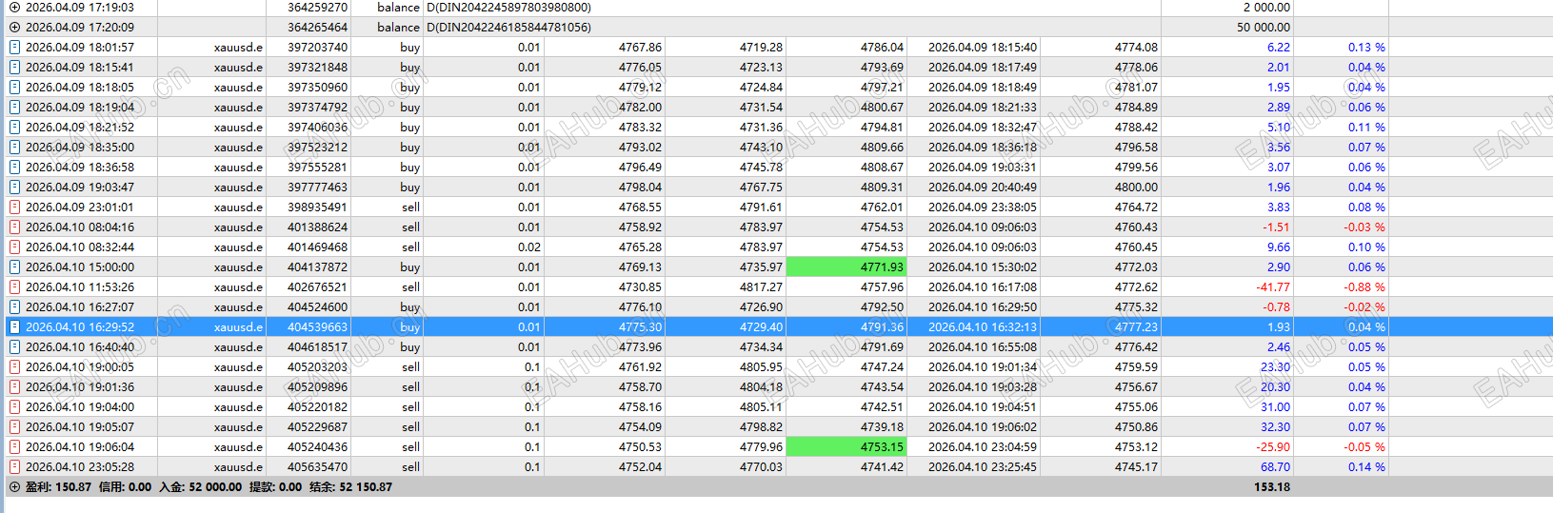Click the buy icon beside 2026.04.10 15:00:00
Viewport: 1553px width, 513px height.
click(x=14, y=266)
